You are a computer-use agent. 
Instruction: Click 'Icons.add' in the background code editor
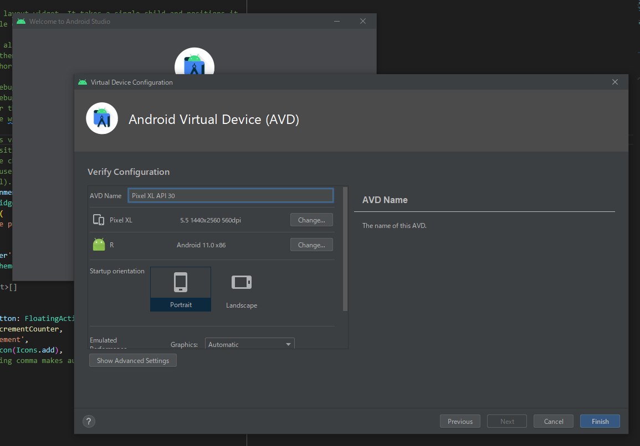(35, 350)
